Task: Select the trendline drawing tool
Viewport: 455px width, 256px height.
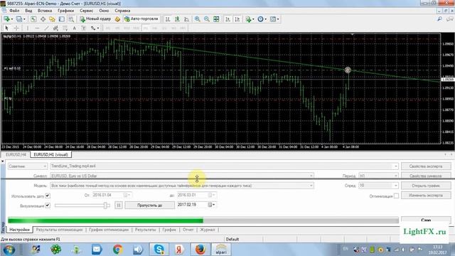Action: (x=46, y=28)
